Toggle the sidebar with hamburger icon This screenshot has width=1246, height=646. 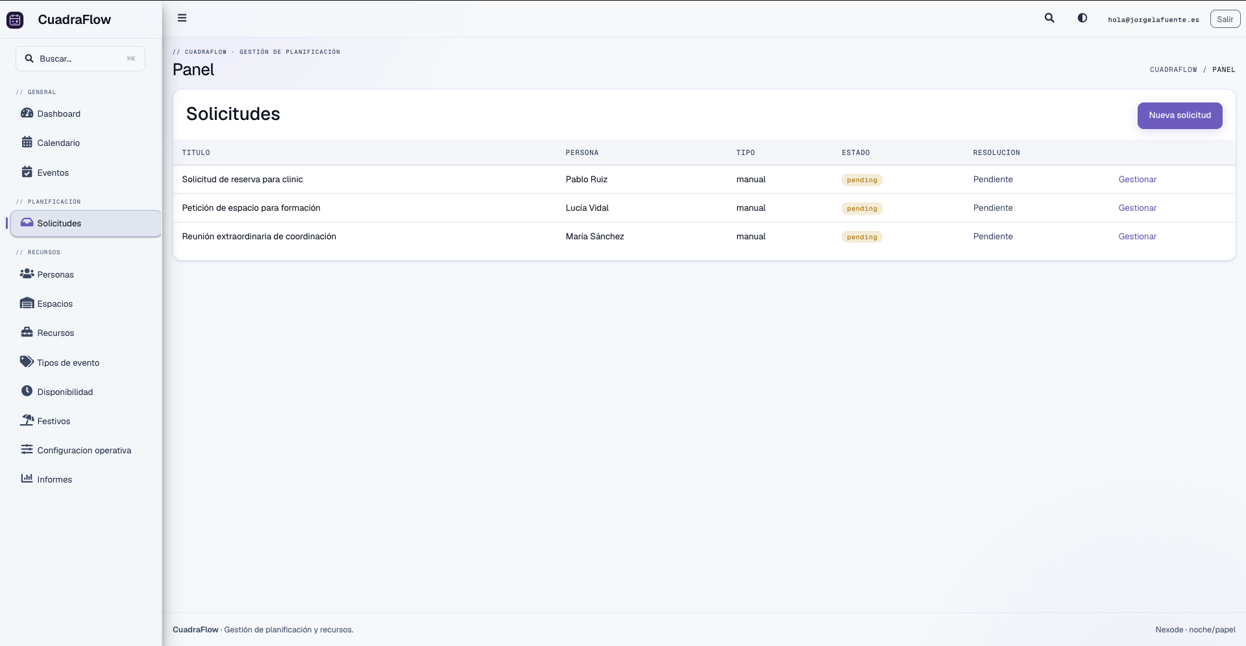pyautogui.click(x=182, y=18)
